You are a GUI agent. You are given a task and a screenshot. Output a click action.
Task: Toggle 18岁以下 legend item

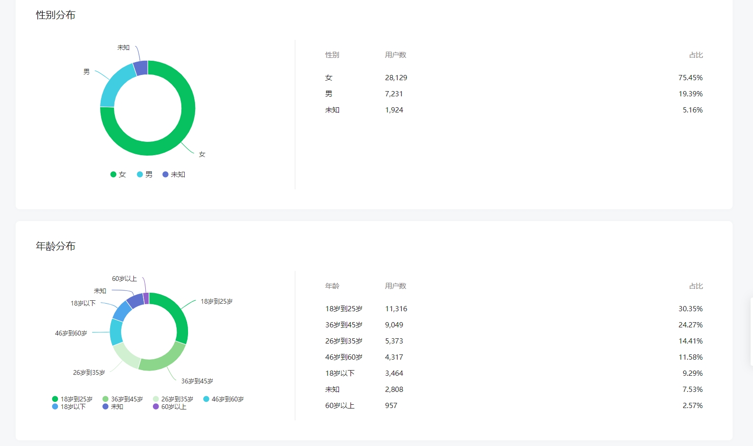tap(69, 407)
